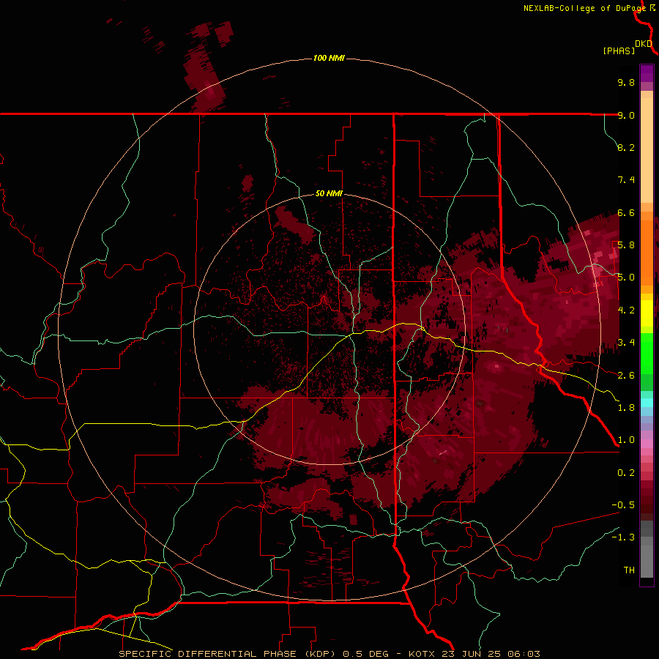
Task: Click the 100 NMI range ring label
Action: click(329, 58)
